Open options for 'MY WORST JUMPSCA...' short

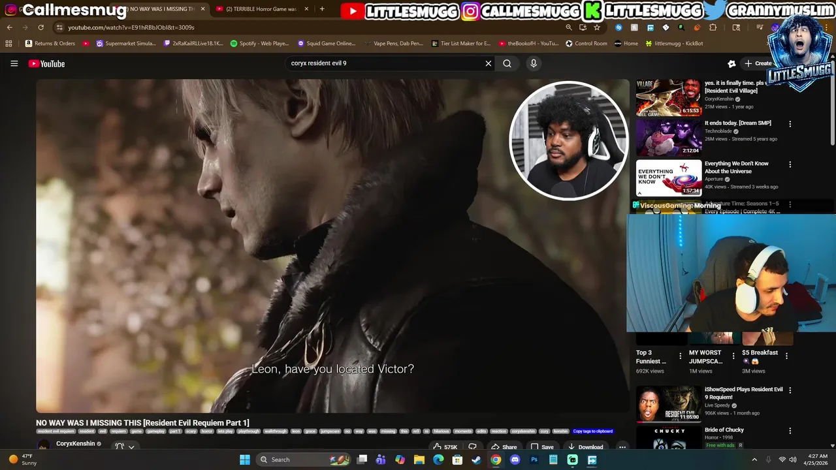tap(733, 356)
